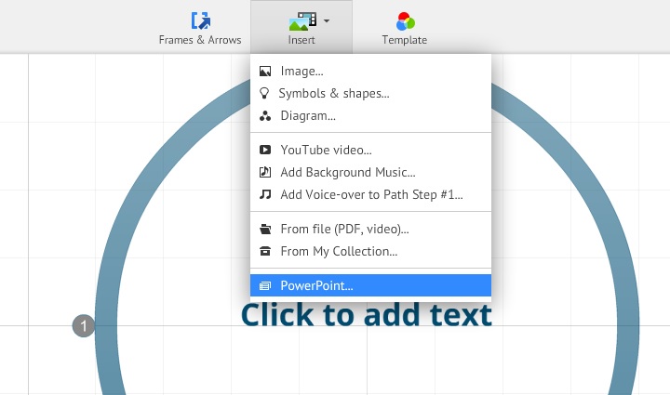
Task: Click the Template colored circles icon
Action: pos(404,20)
